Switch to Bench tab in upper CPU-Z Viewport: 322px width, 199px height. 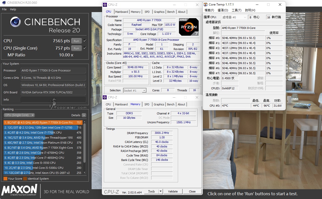coord(171,12)
